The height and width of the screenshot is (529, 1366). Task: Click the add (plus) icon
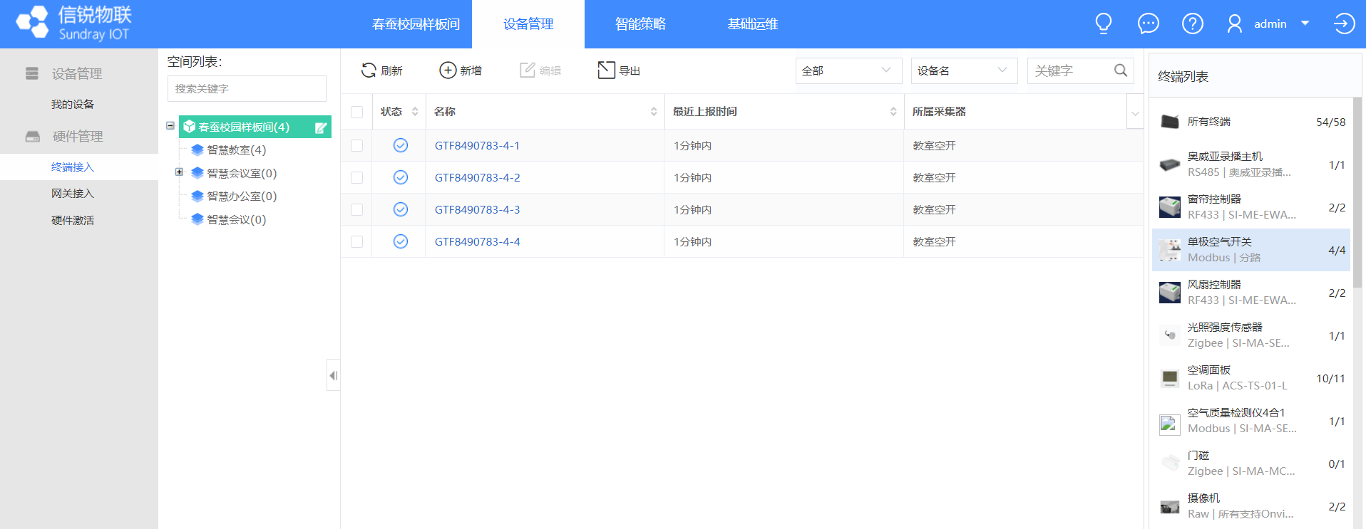pos(448,70)
